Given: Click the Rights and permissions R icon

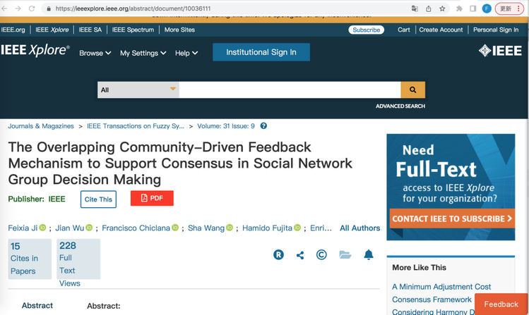Looking at the screenshot, I should point(278,255).
